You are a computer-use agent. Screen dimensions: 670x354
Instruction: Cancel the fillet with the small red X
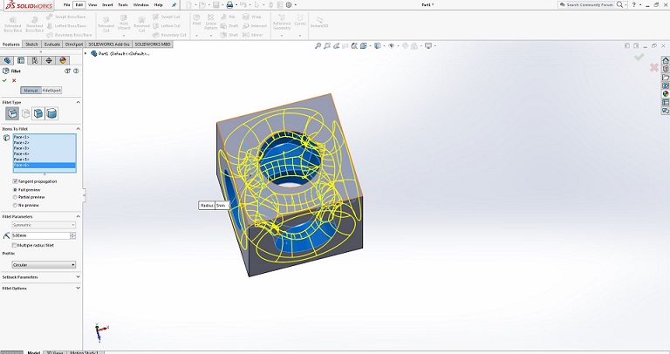pyautogui.click(x=14, y=80)
